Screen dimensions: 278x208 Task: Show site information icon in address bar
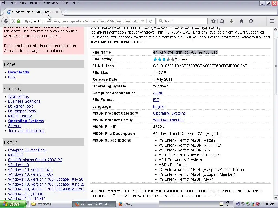point(14,21)
